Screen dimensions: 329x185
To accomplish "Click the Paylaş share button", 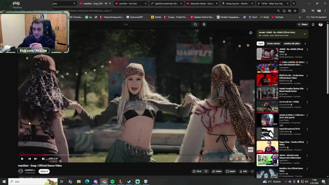I will click(216, 171).
